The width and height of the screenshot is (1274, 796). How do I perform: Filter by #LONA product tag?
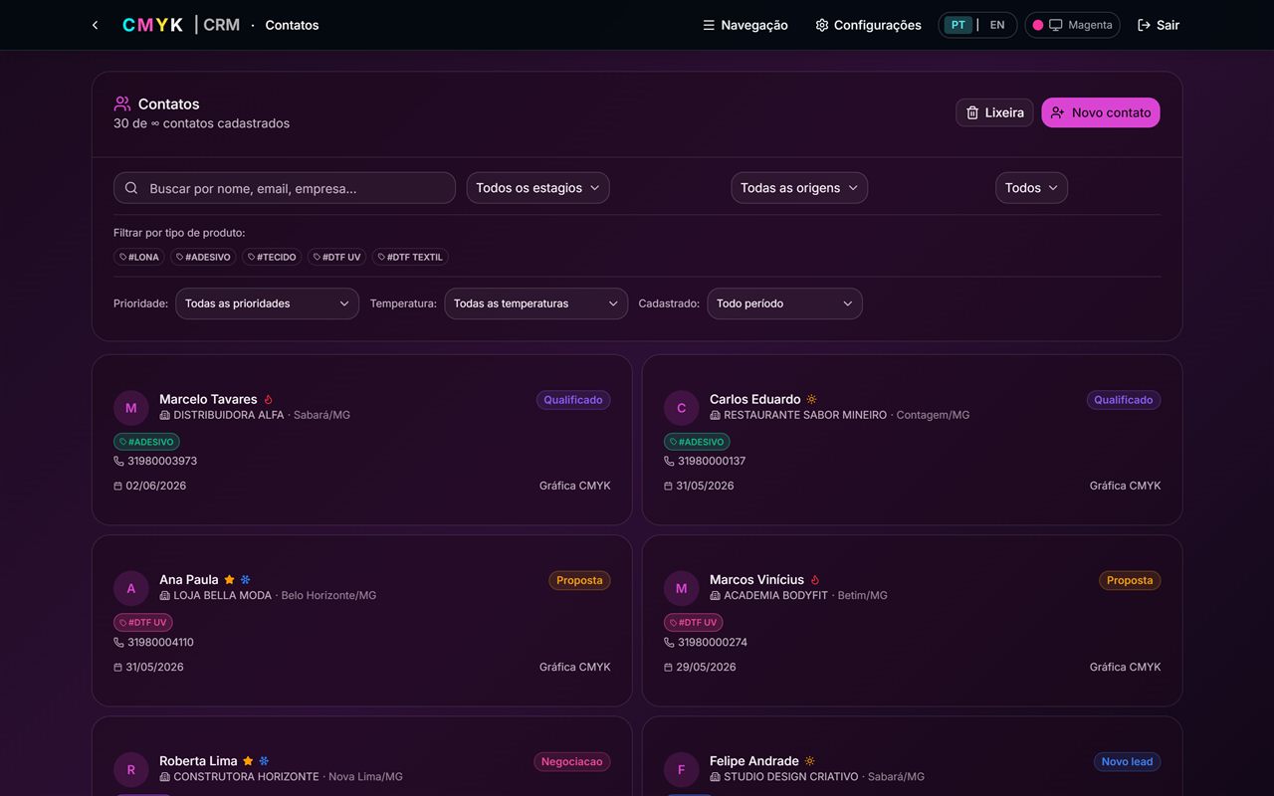coord(139,257)
